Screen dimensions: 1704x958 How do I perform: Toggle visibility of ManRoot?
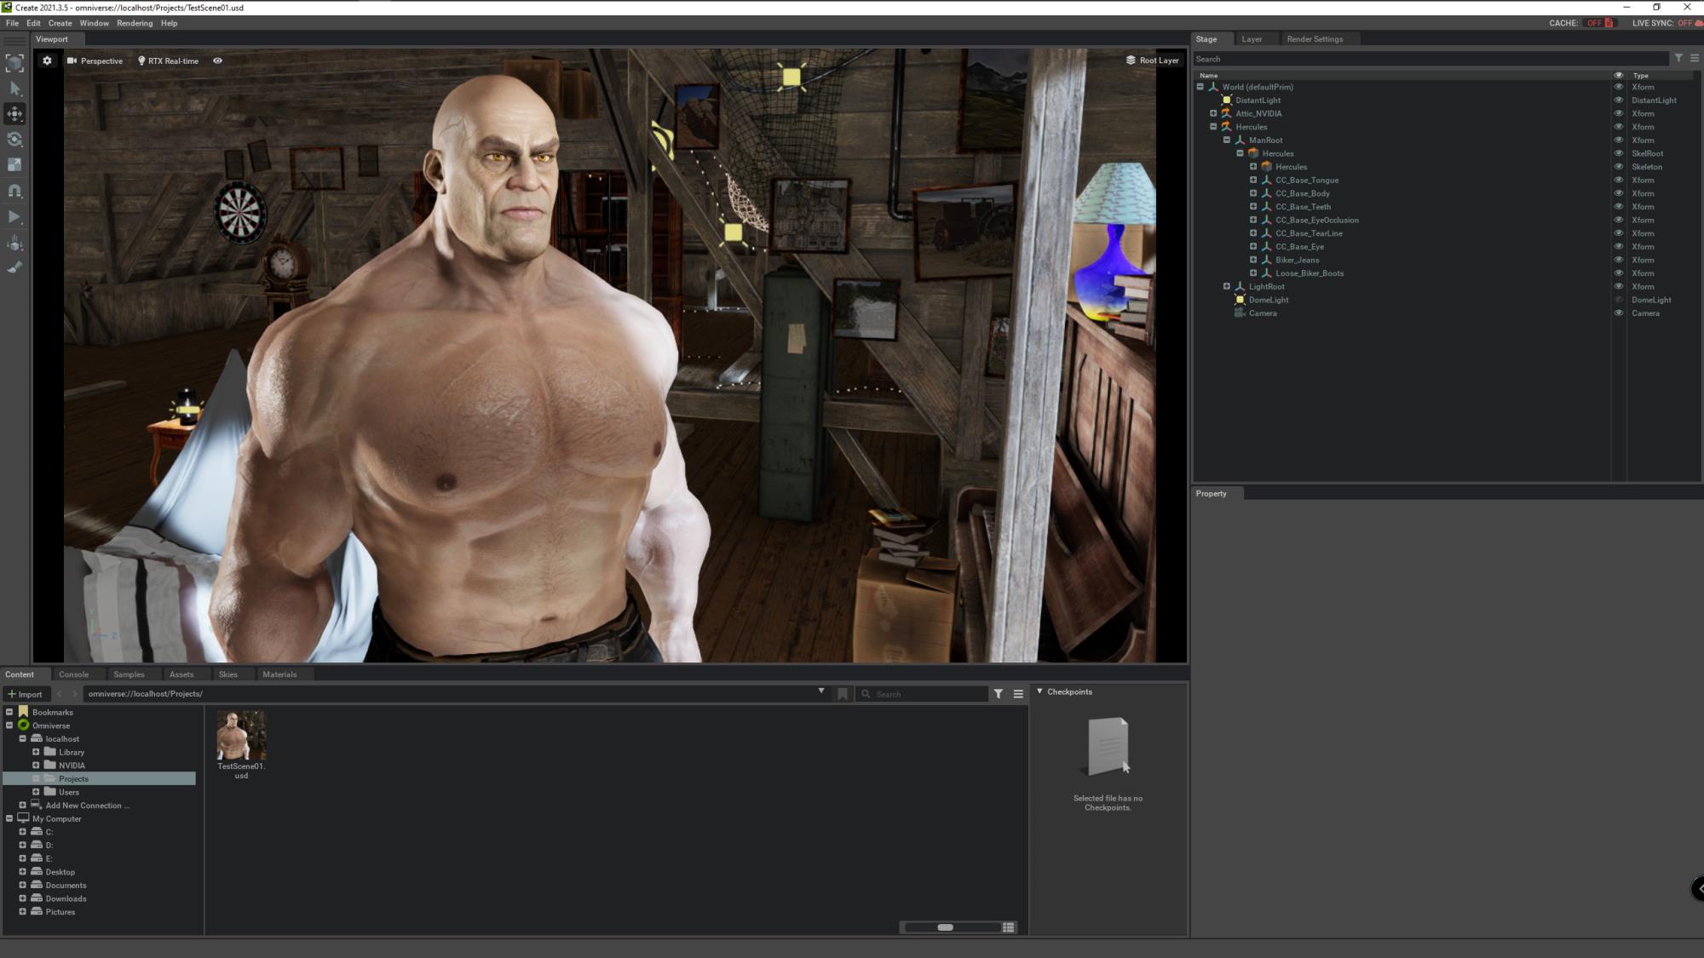[x=1619, y=141]
